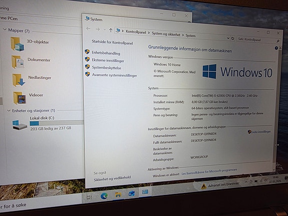288x216 pixels.
Task: Open Eksterne innstillinger link
Action: pyautogui.click(x=108, y=60)
